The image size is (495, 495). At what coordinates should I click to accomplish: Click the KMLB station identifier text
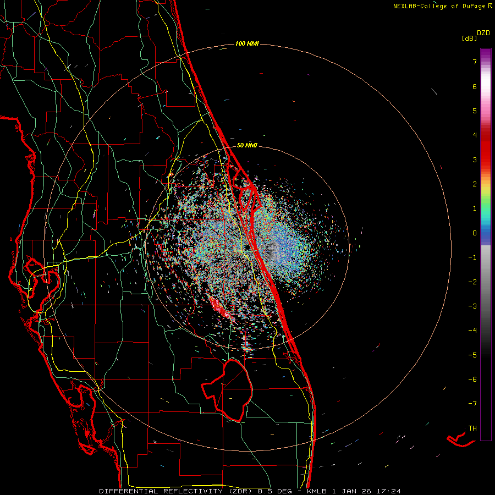click(317, 491)
